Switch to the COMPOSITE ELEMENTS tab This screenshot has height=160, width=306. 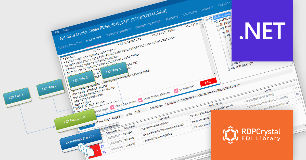(148, 25)
